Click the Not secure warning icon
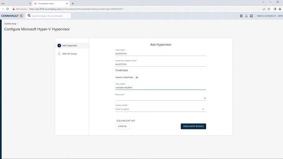The image size is (283, 159). tap(14, 9)
